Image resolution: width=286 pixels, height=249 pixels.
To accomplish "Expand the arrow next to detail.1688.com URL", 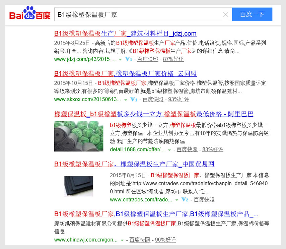I will (169, 149).
